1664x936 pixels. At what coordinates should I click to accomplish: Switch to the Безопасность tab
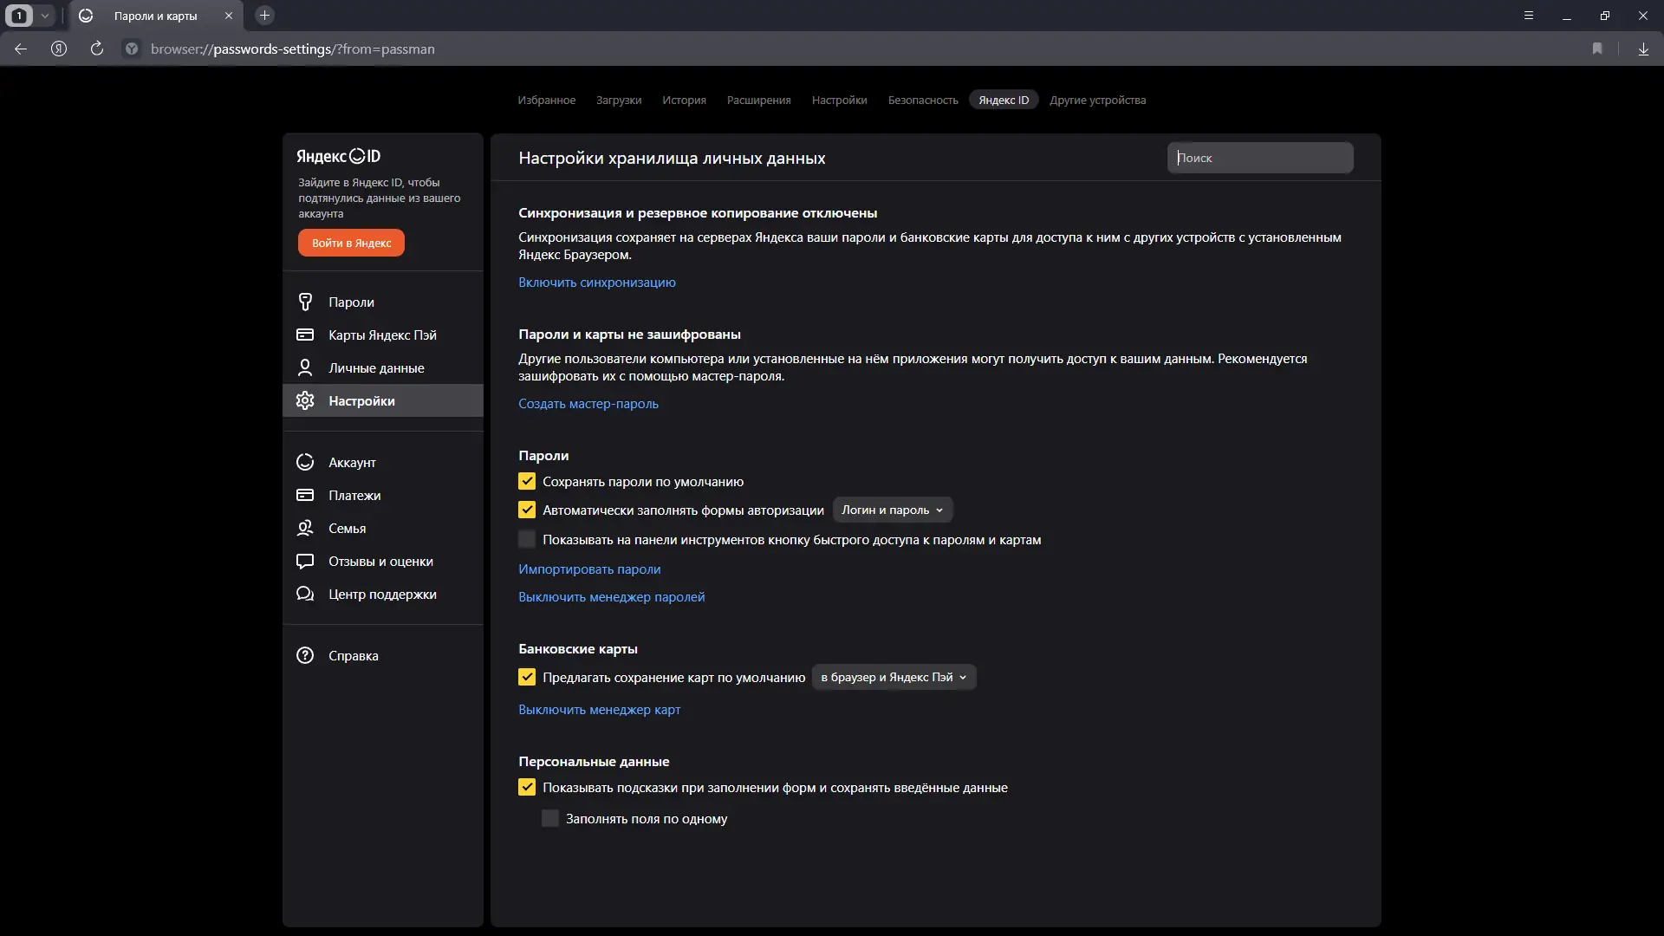[922, 101]
